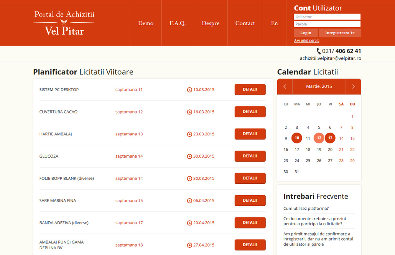The height and width of the screenshot is (255, 395).
Task: Go to the previous month in the calendar
Action: [x=285, y=86]
